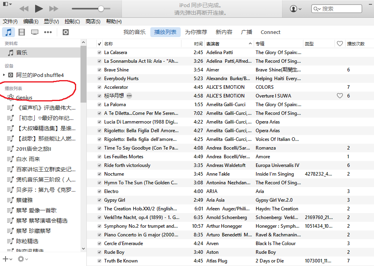
Task: Uncheck the Accelerator checkbox
Action: point(99,87)
